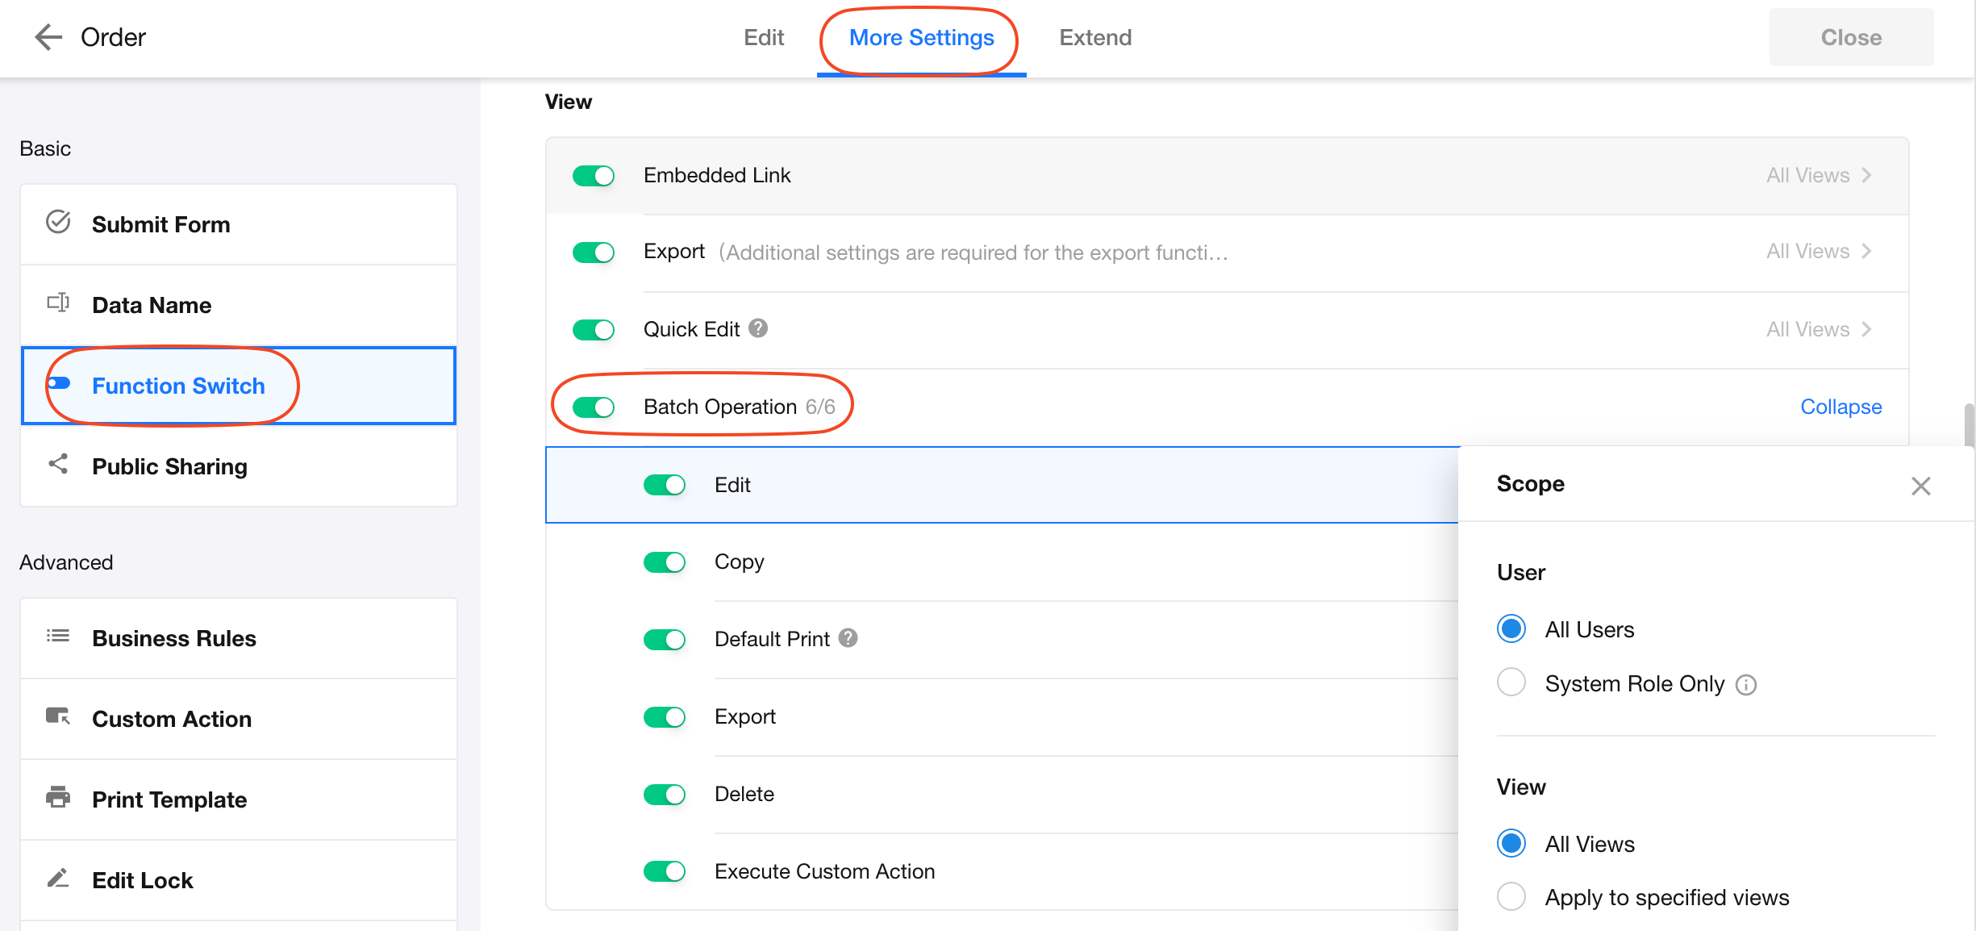Click the Quick Edit help question mark
The height and width of the screenshot is (931, 1976).
[758, 328]
